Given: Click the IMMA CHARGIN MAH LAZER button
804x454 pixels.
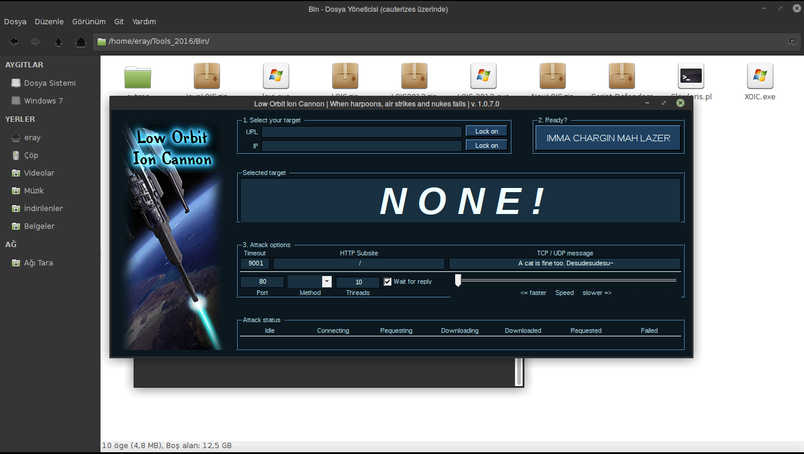Looking at the screenshot, I should tap(608, 138).
